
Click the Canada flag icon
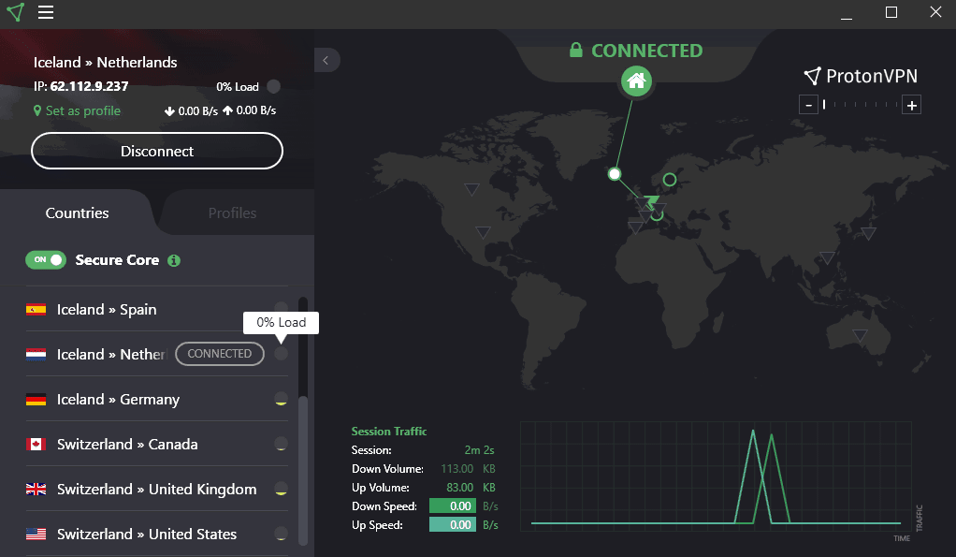pos(36,444)
